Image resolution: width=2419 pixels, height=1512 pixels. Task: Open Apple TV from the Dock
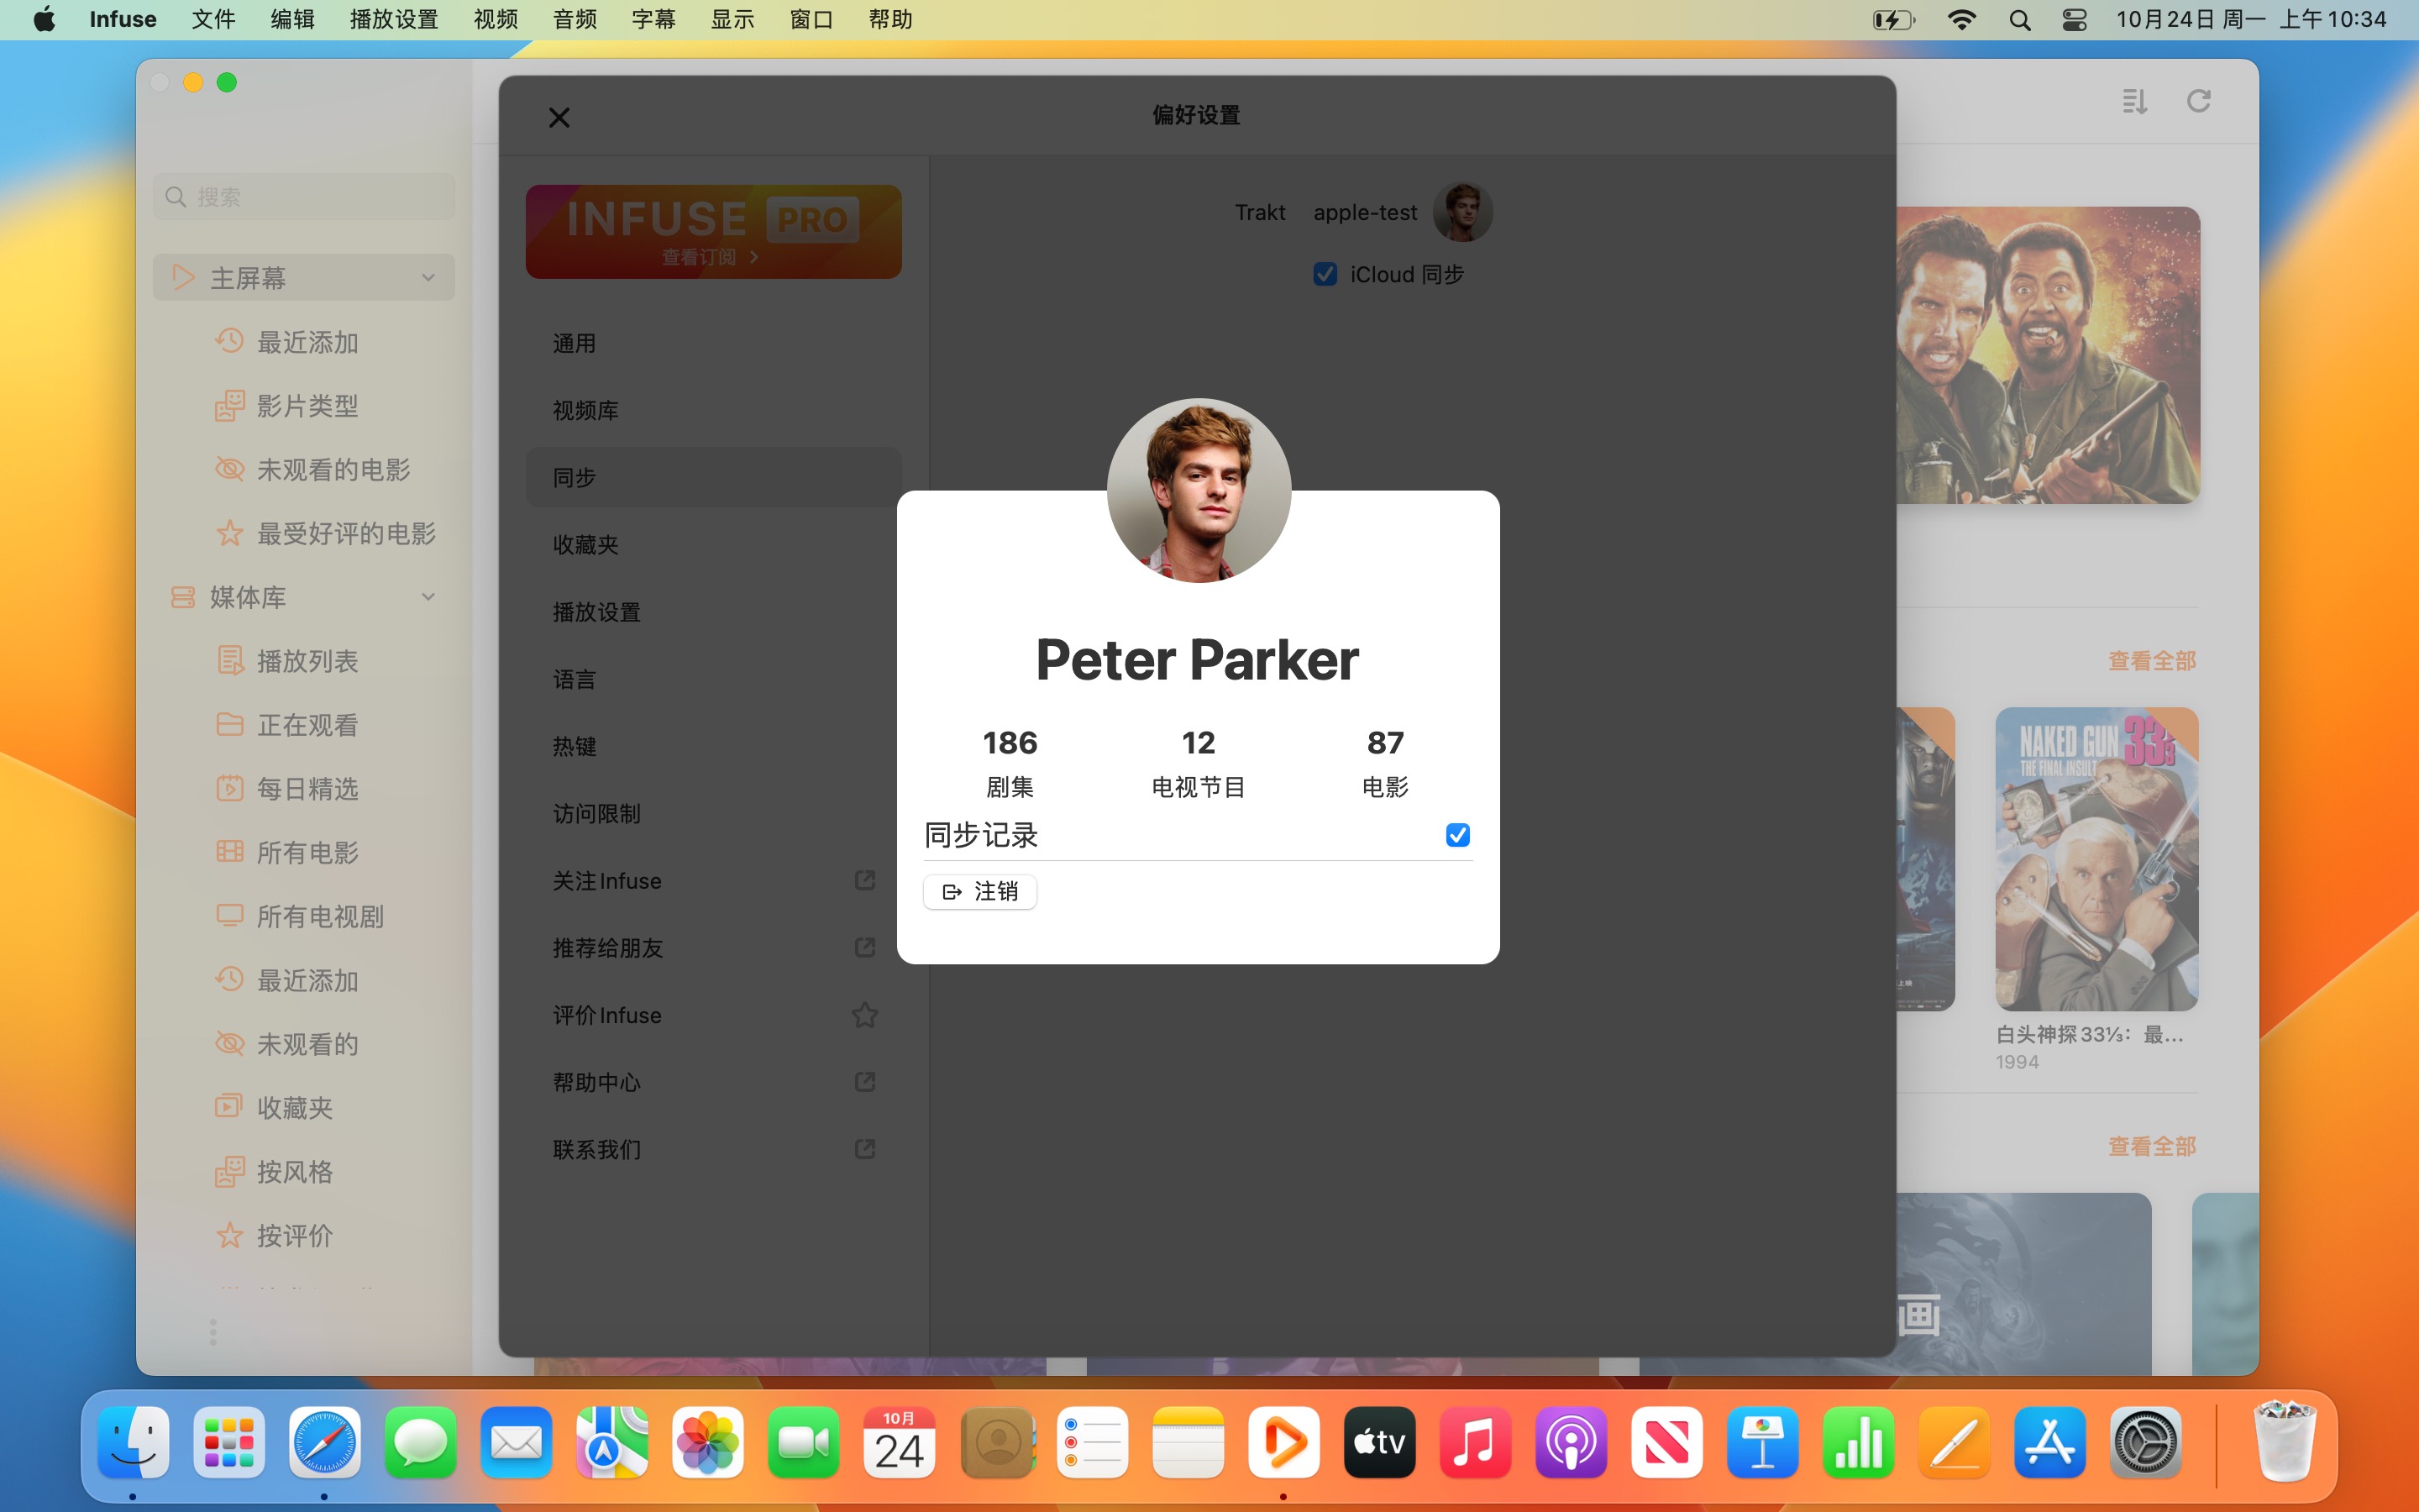point(1379,1443)
